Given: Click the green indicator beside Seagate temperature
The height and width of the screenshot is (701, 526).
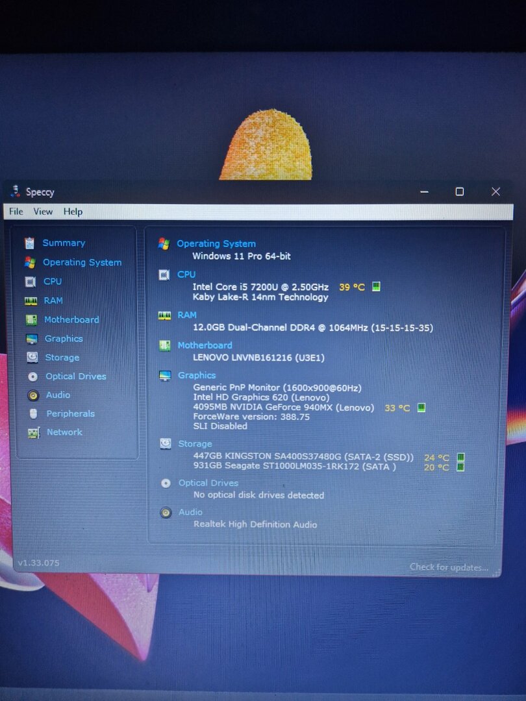Looking at the screenshot, I should (460, 467).
